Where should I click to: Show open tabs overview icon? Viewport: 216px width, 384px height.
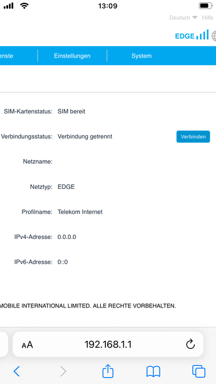[x=199, y=371]
